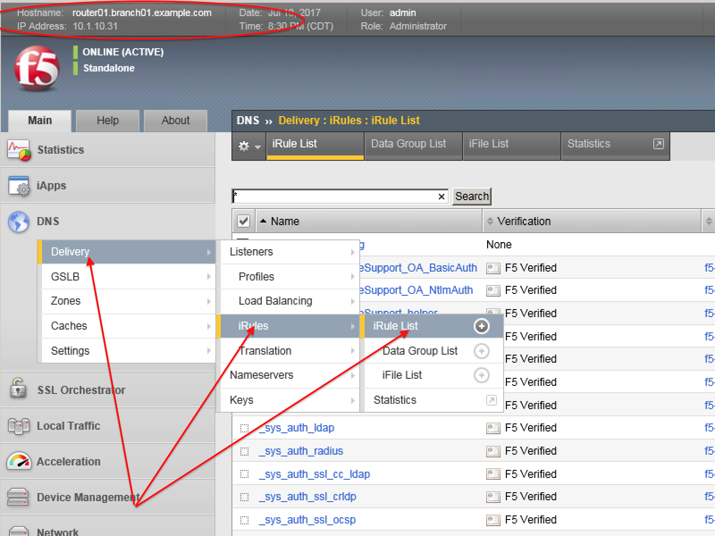Check the box for _sys_auth_ssl_ocsp
Viewport: 715px width, 536px height.
pos(244,520)
